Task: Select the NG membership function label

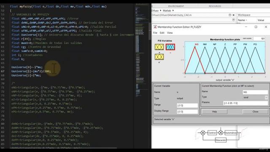Action: (x=197, y=44)
